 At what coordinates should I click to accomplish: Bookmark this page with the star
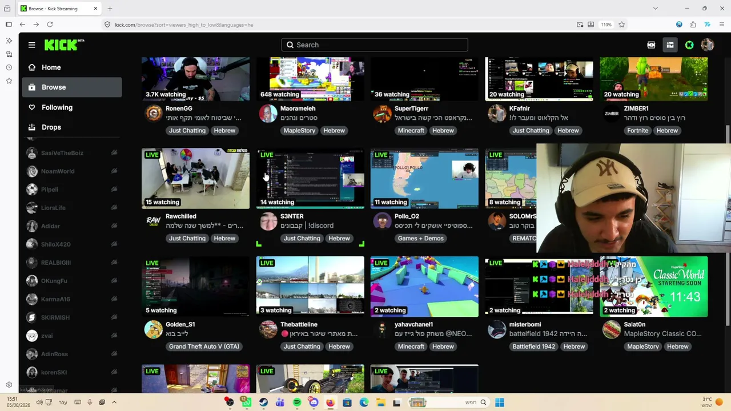(621, 25)
